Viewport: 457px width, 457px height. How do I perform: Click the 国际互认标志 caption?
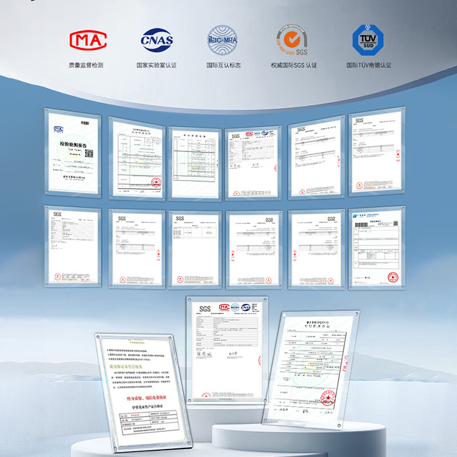(223, 65)
